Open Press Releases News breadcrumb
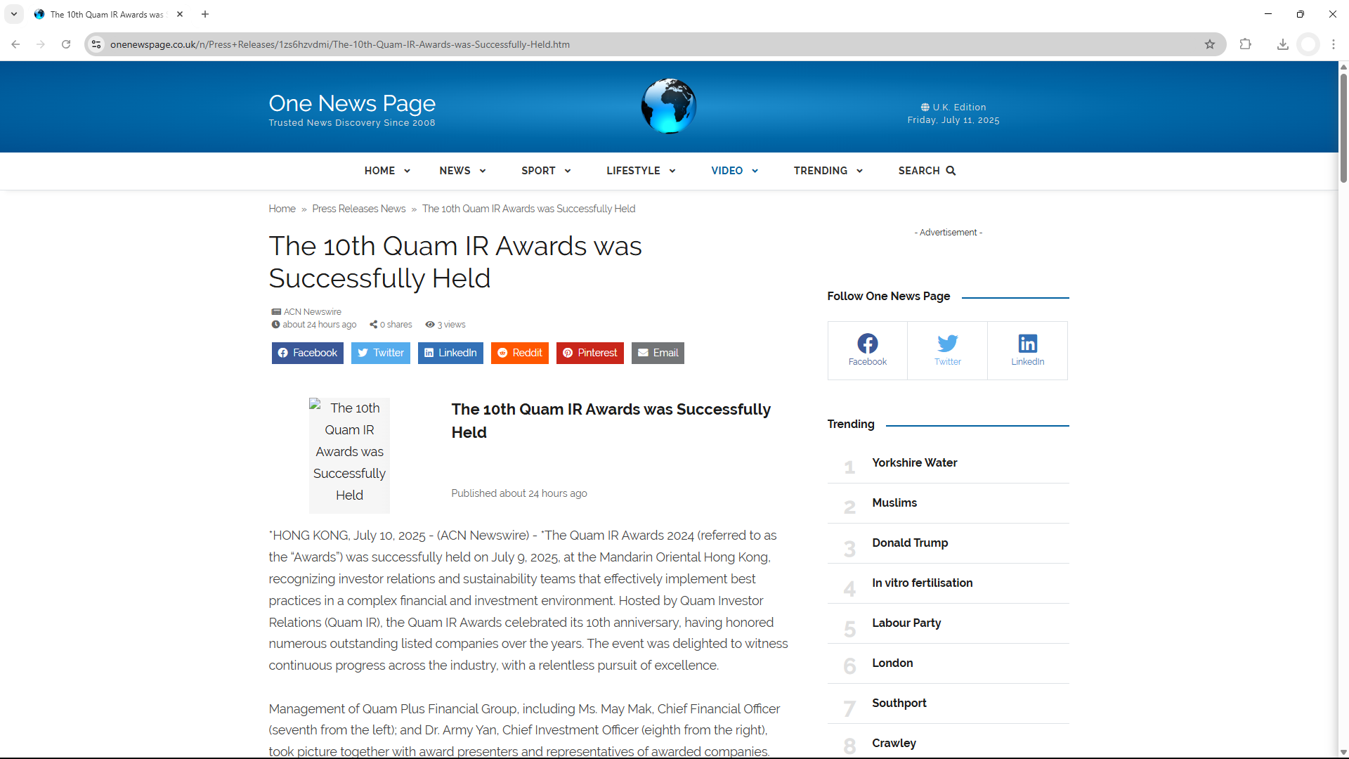This screenshot has width=1349, height=759. click(x=359, y=209)
